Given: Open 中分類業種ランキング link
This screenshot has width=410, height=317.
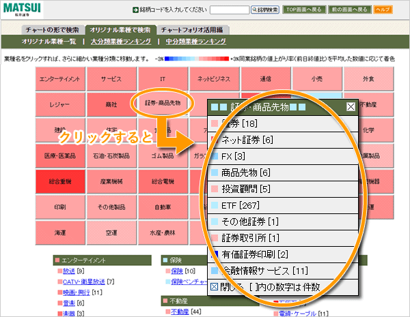Looking at the screenshot, I should point(196,42).
